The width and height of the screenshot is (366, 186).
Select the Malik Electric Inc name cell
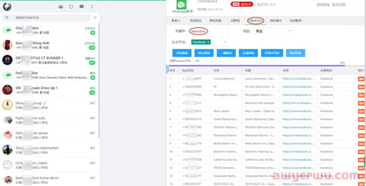(226, 143)
